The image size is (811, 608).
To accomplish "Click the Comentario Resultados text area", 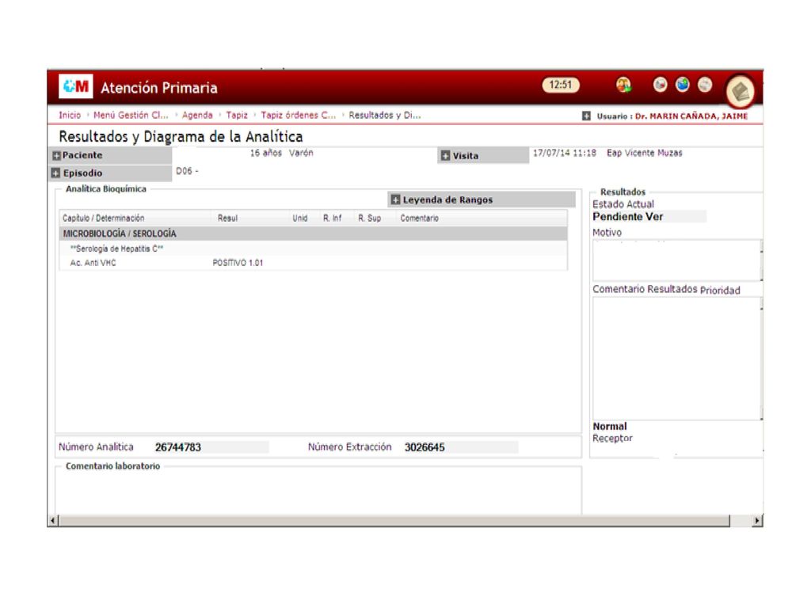I will pos(676,359).
